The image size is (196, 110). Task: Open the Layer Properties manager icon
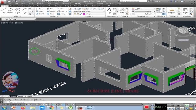(75, 9)
